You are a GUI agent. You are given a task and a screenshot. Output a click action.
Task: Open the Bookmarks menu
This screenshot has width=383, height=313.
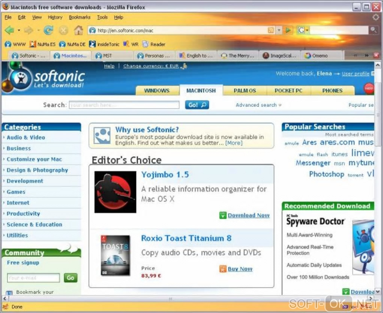pos(80,17)
